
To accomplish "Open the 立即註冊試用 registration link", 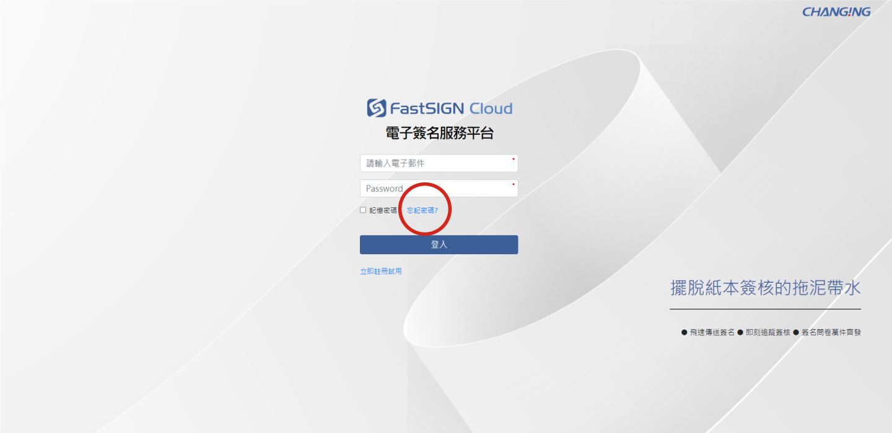I will click(380, 271).
